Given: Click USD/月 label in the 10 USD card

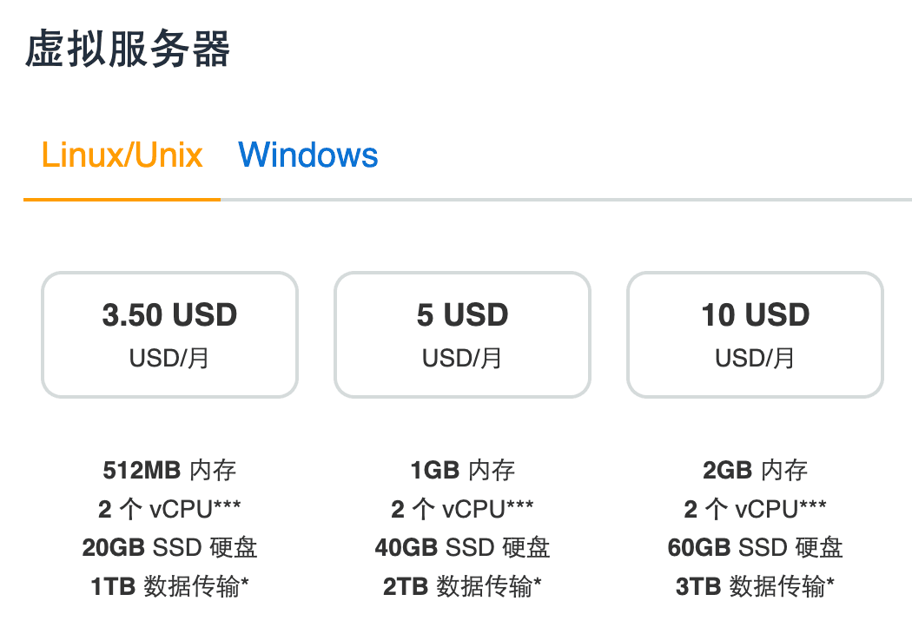Looking at the screenshot, I should 755,359.
